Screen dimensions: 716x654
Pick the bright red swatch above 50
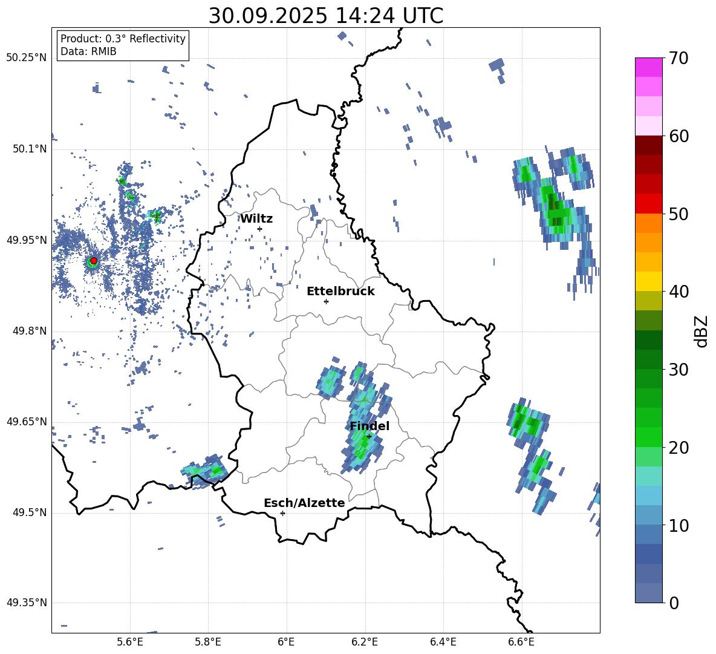pos(648,204)
